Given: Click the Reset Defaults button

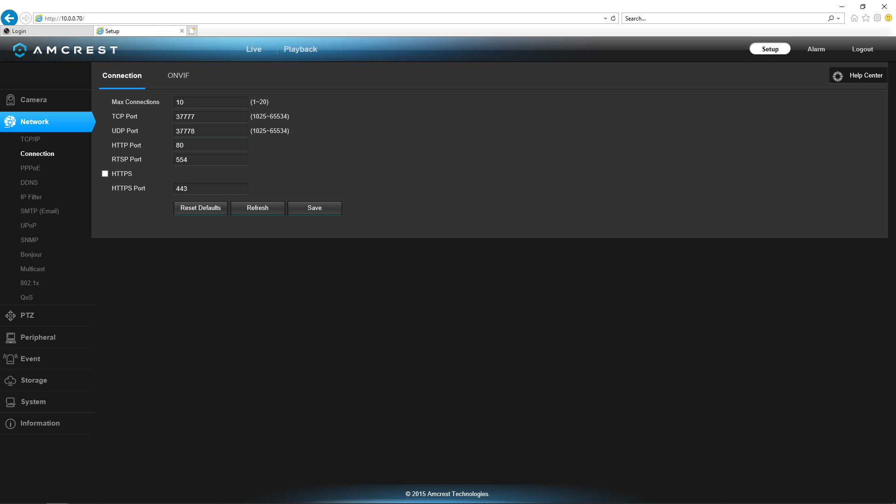Looking at the screenshot, I should point(201,208).
